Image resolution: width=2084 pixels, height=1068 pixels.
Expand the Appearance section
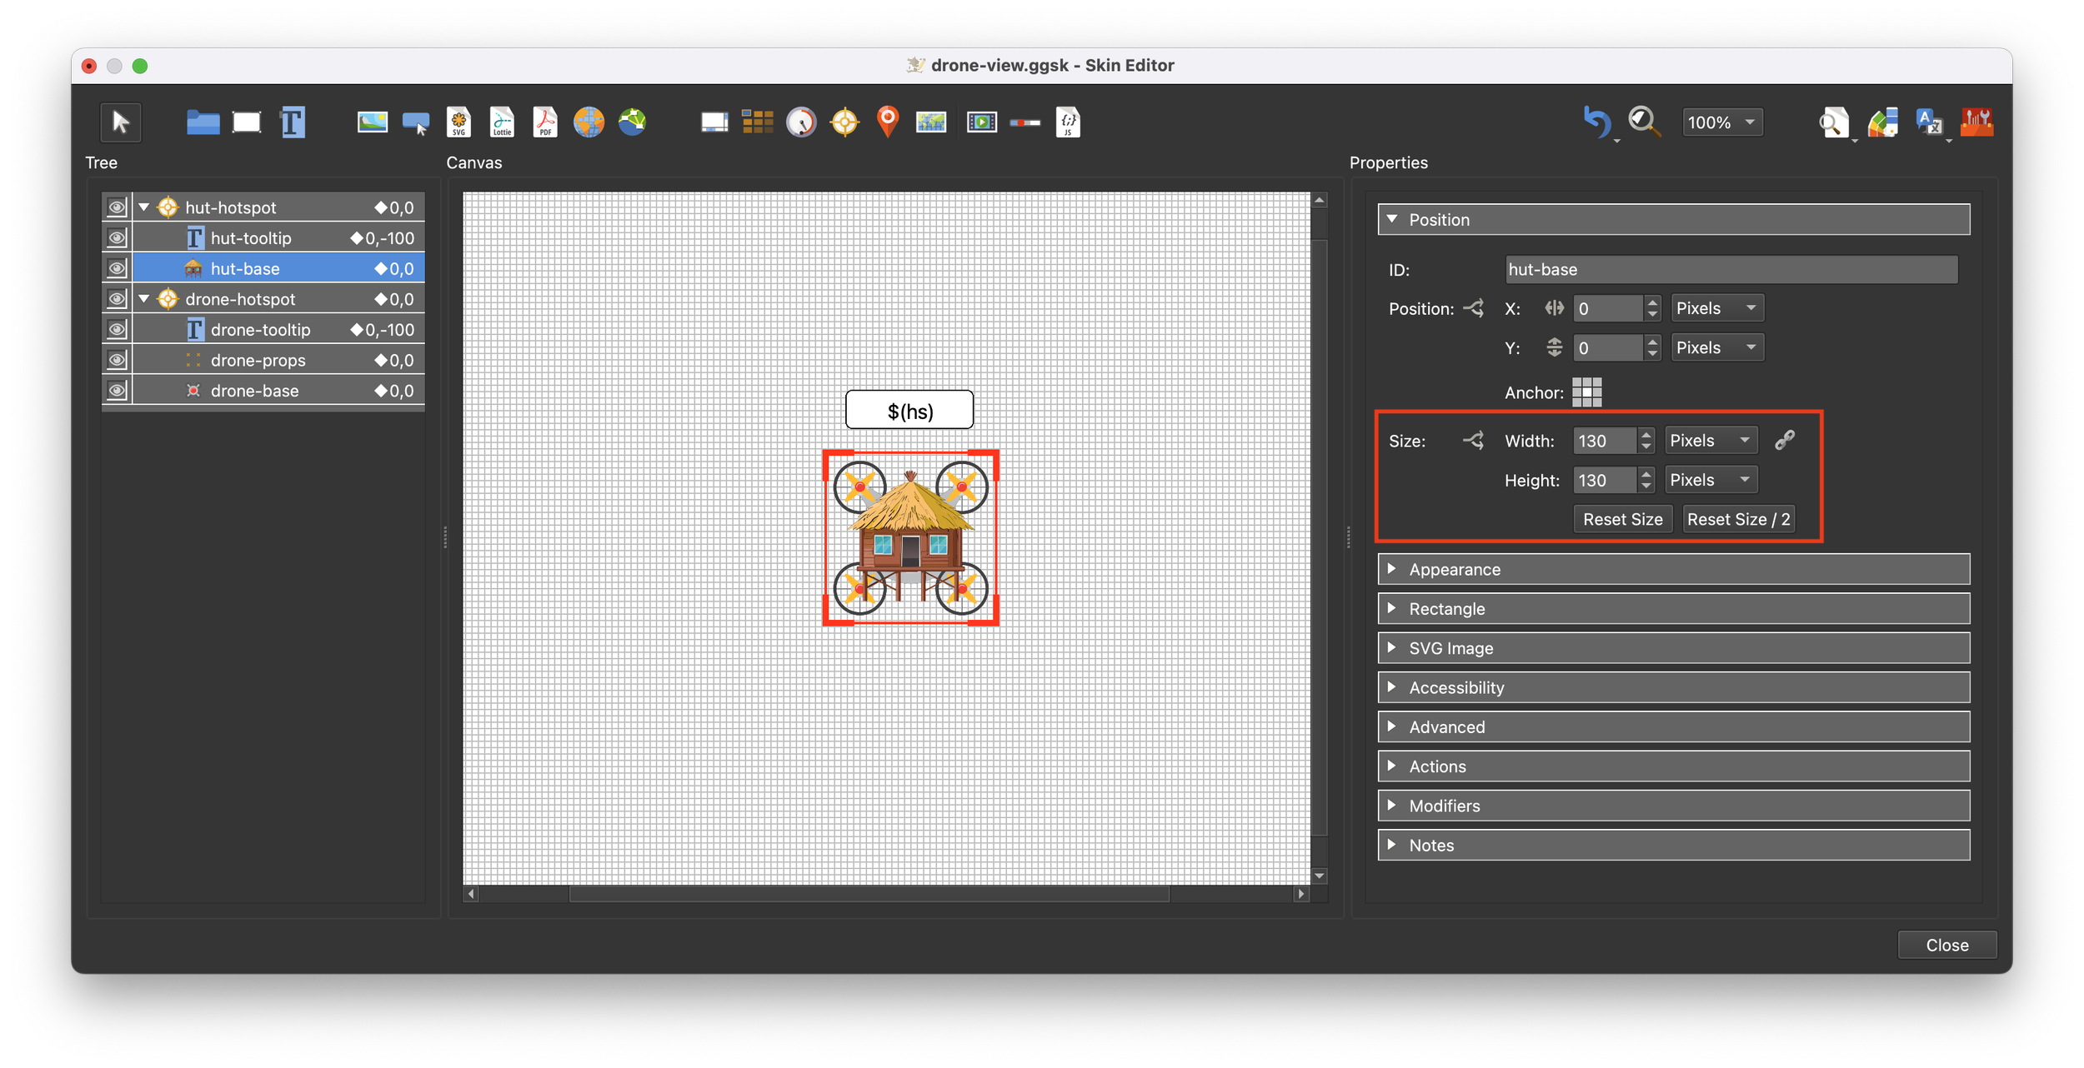[x=1455, y=570]
